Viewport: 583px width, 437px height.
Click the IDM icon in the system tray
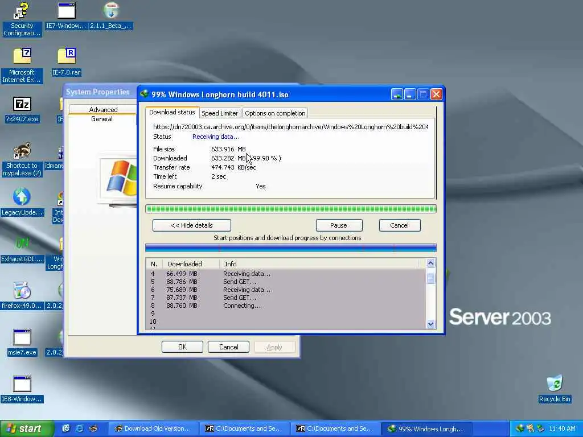[x=519, y=428]
